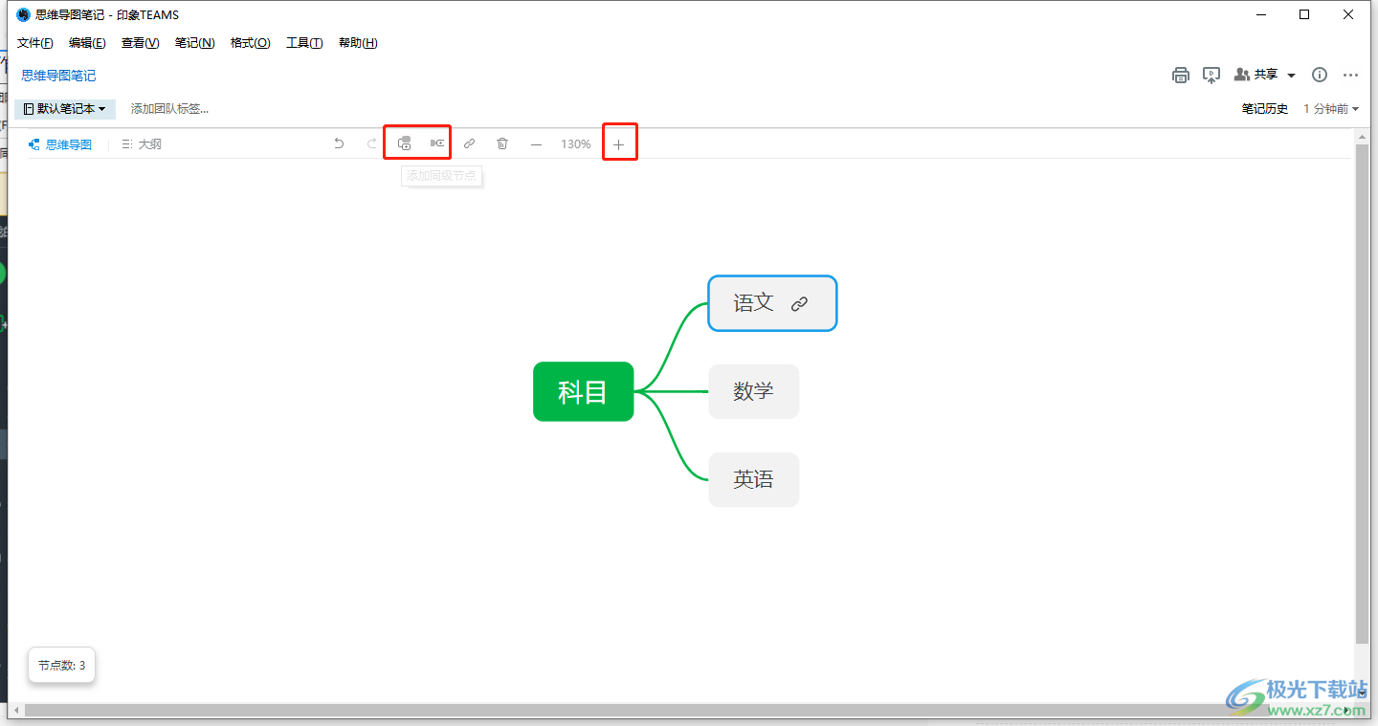This screenshot has height=726, width=1378.
Task: Select the central 科目 node
Action: tap(584, 391)
